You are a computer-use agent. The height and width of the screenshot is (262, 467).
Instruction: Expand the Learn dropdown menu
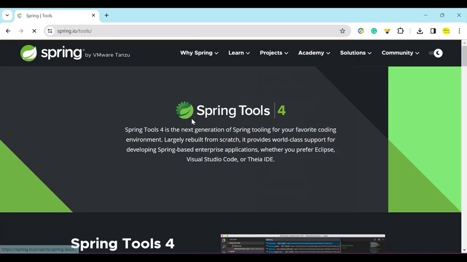(239, 53)
